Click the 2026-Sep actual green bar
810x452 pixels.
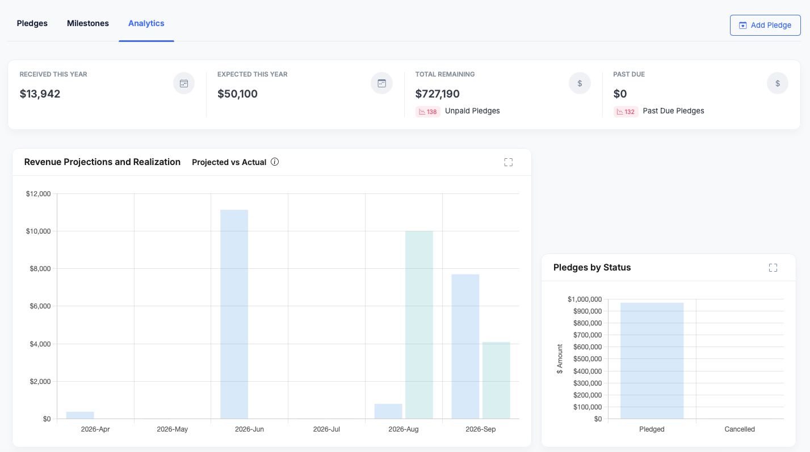496,381
